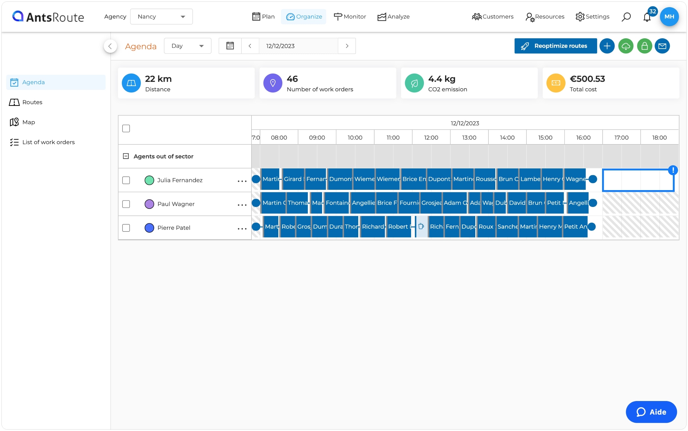688x431 pixels.
Task: Open the Customers menu
Action: point(492,17)
